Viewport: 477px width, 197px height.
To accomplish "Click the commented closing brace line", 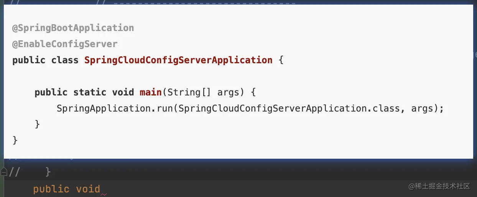I will (x=30, y=172).
